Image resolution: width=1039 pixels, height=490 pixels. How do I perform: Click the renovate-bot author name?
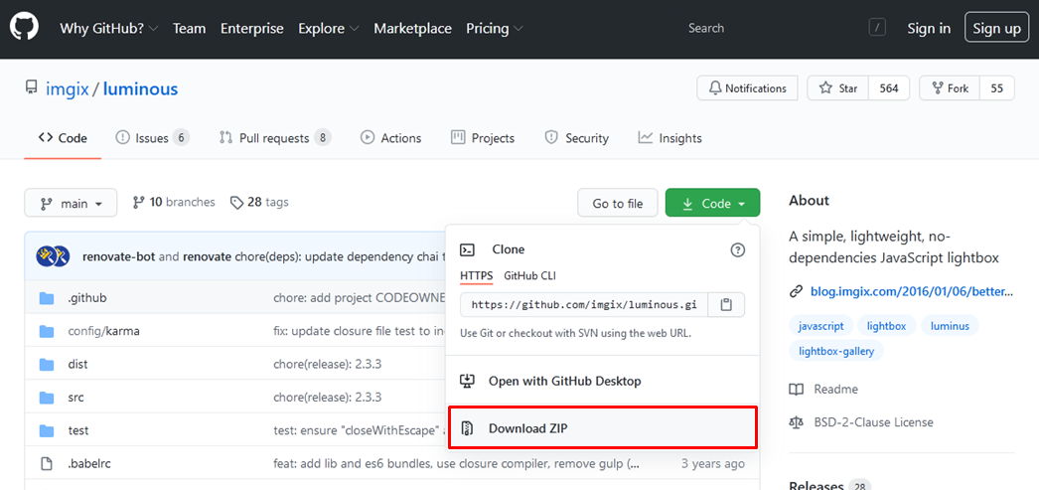pos(118,256)
